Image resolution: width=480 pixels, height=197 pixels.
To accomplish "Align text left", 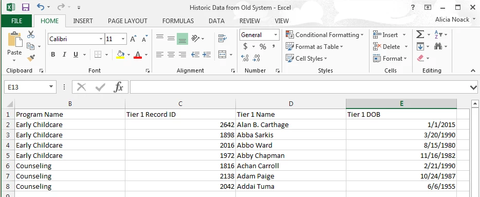I will click(159, 55).
